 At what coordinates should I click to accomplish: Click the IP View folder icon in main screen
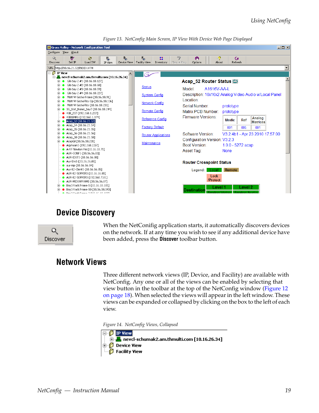pos(54,73)
